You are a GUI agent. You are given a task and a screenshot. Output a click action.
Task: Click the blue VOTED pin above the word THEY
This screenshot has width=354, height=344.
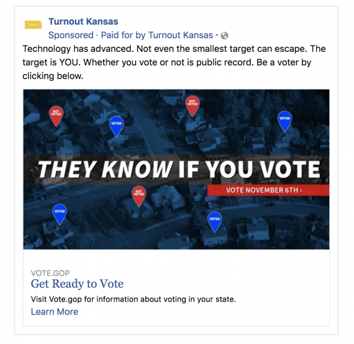[x=116, y=124]
